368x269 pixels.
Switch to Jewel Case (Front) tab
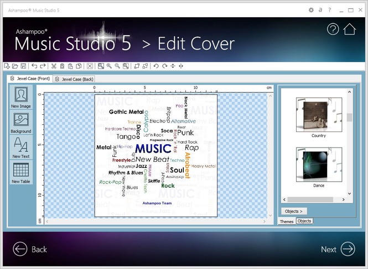30,78
